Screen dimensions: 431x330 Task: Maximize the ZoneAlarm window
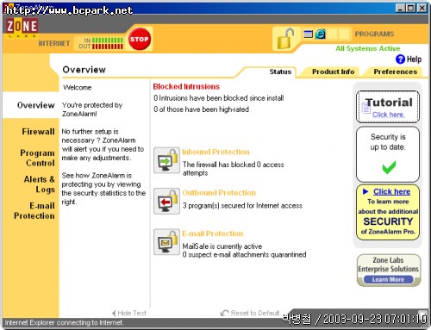tap(411, 8)
